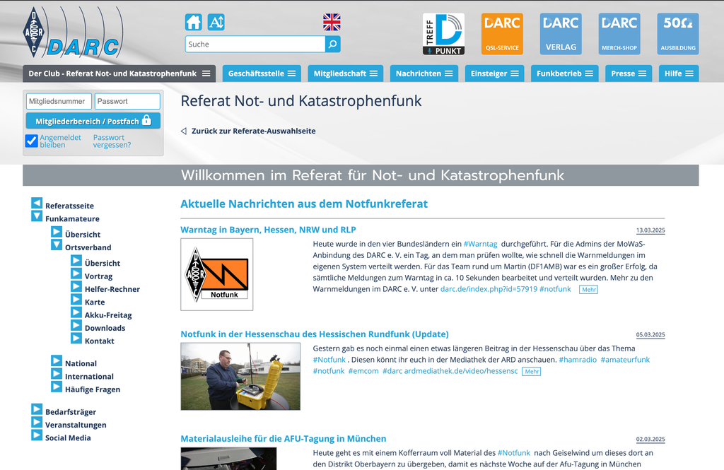
Task: Open the Der Club breadcrumb menu
Action: [x=119, y=74]
